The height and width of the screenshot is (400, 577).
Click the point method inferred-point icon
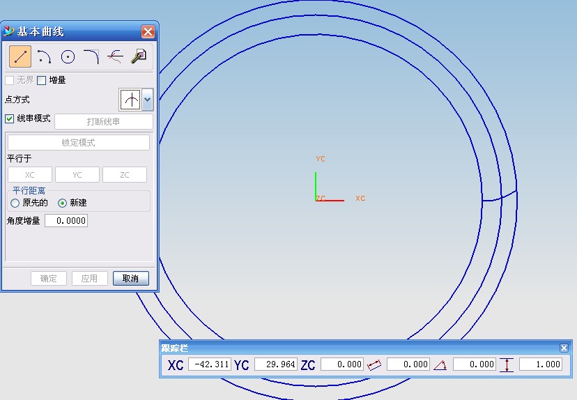[x=131, y=100]
